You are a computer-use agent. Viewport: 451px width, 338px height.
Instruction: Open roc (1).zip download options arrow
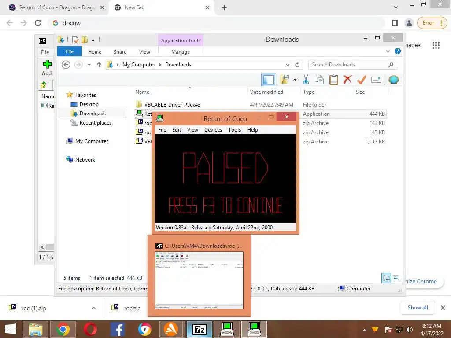(94, 308)
